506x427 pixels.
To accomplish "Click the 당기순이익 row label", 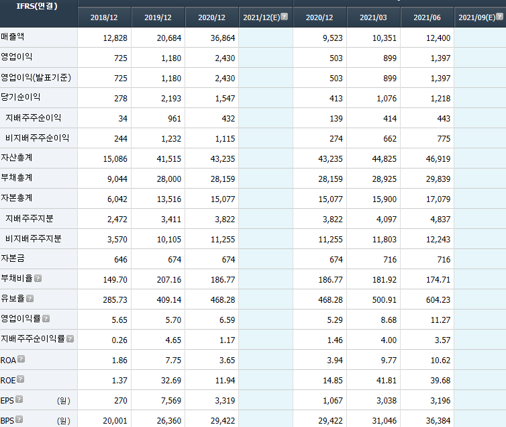I will (20, 97).
